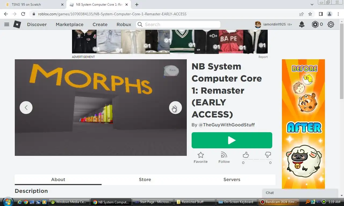This screenshot has width=344, height=206.
Task: Open the notifications bell
Action: tap(302, 24)
